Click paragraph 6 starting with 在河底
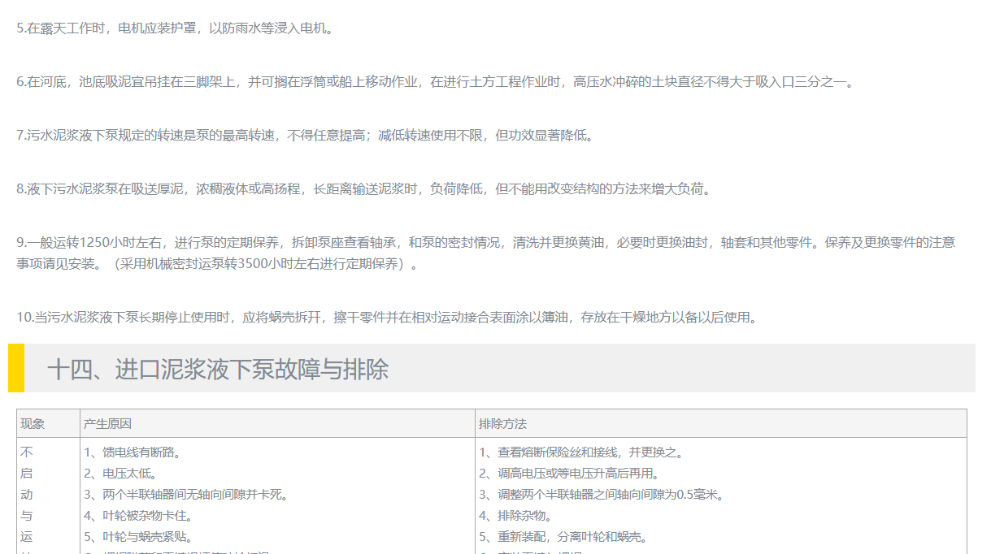The image size is (991, 554). [x=436, y=82]
